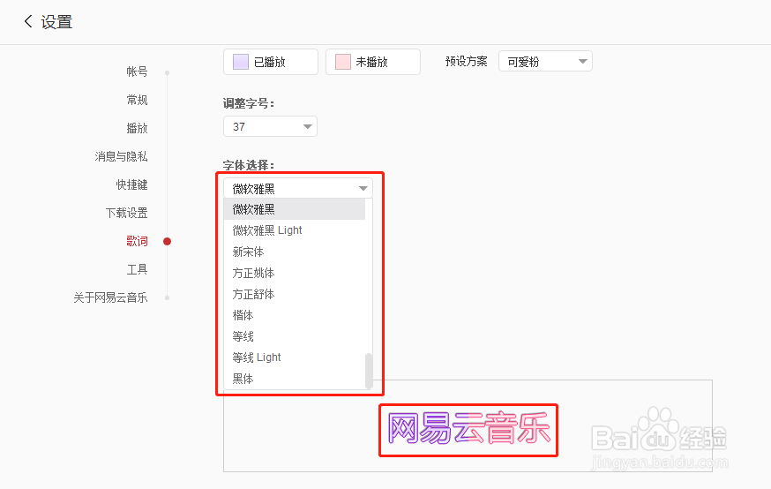Go back using the arrow beside 设置
Image resolution: width=771 pixels, height=489 pixels.
(28, 21)
